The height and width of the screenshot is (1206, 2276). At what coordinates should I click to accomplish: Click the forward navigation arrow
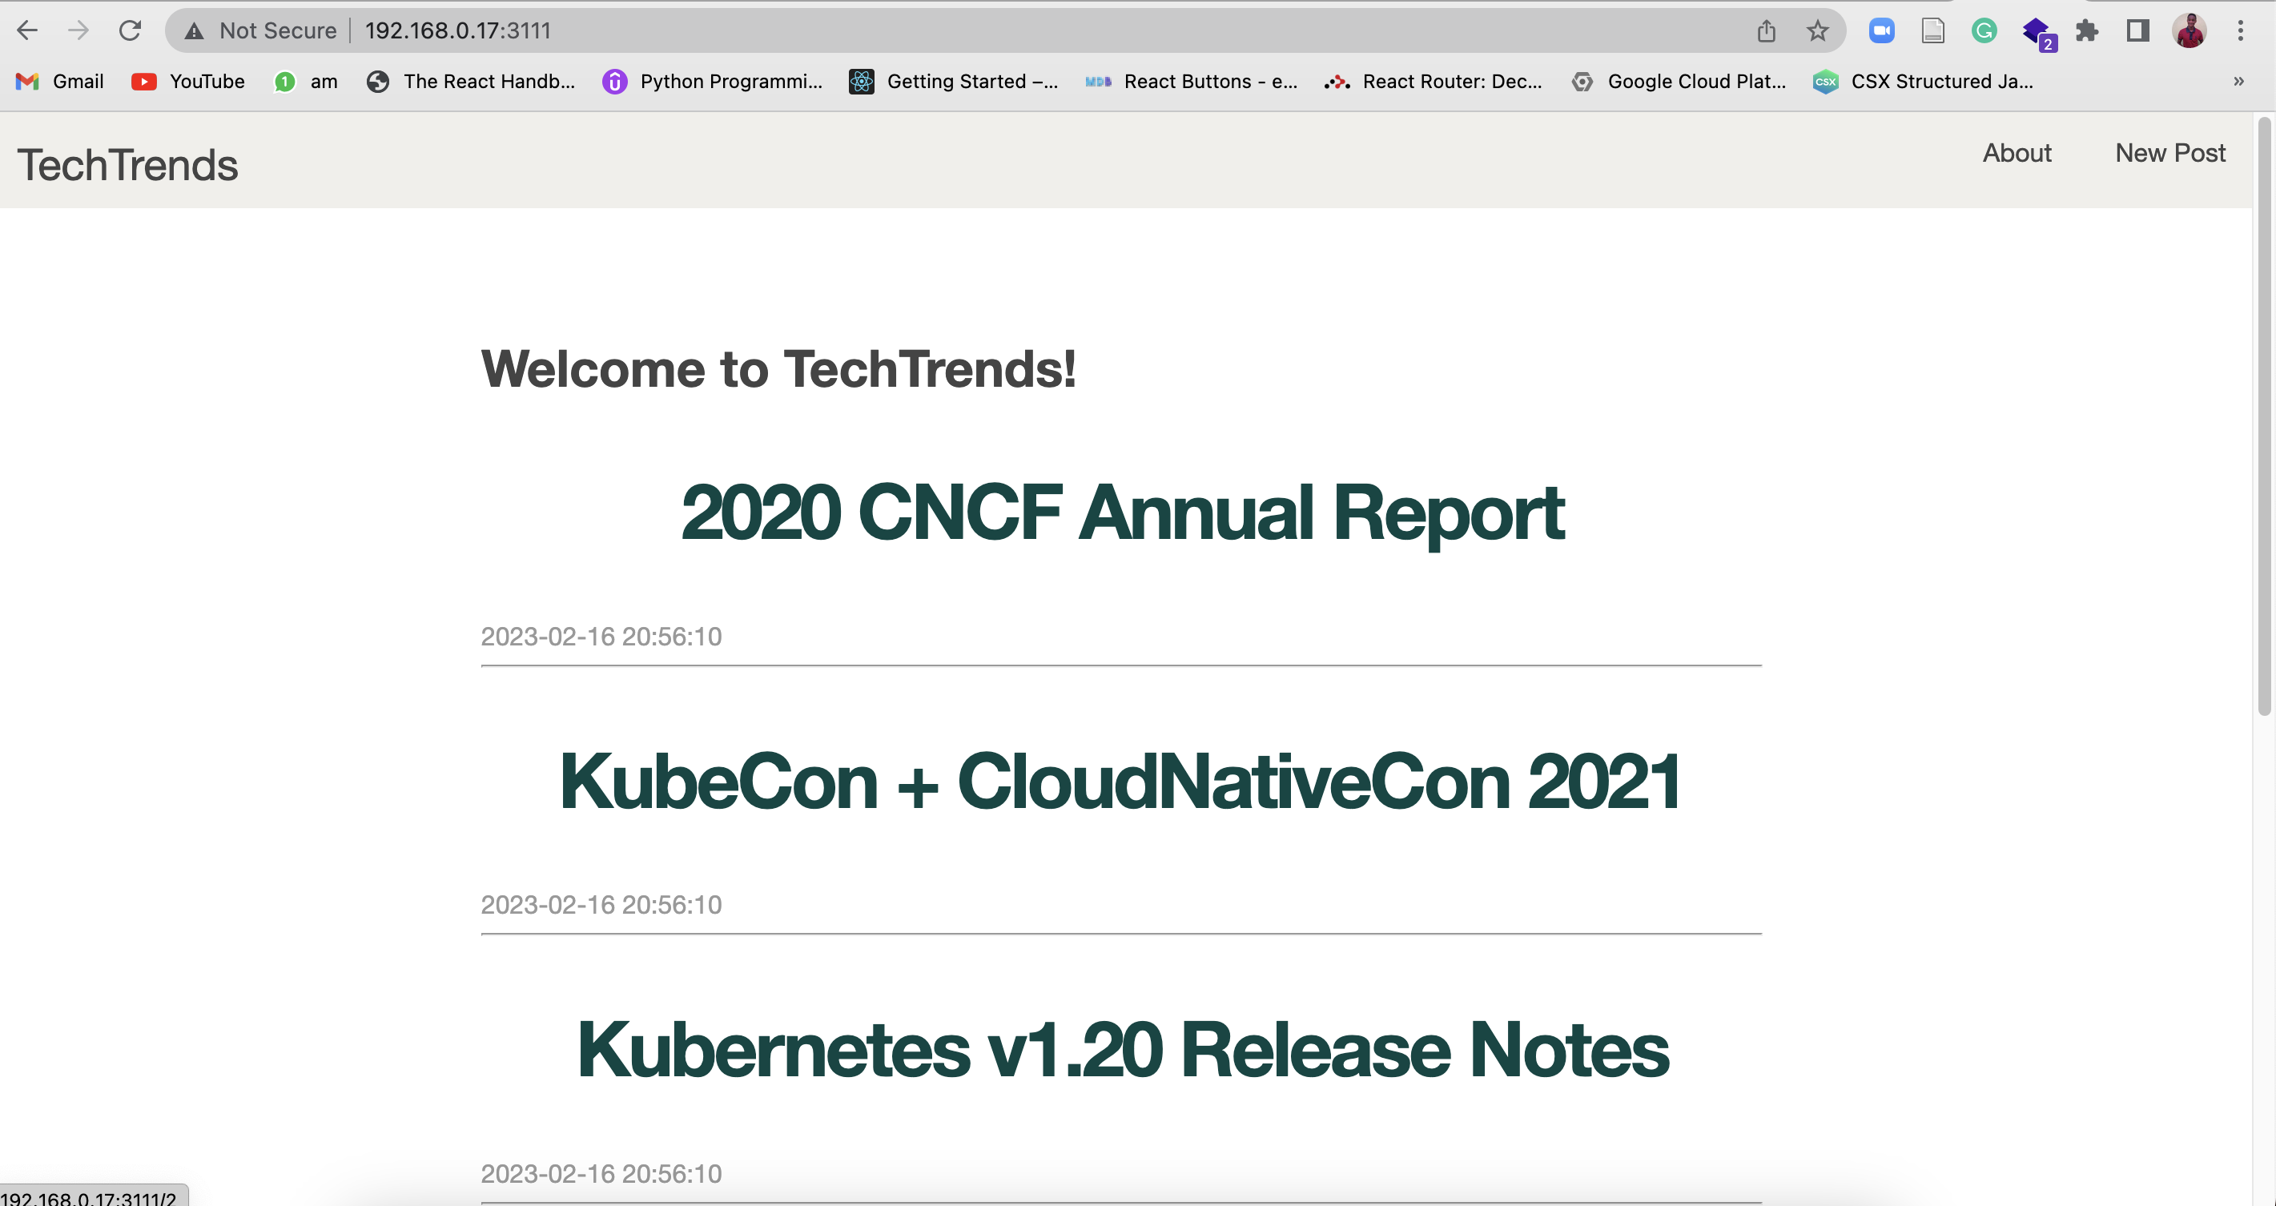click(x=78, y=30)
